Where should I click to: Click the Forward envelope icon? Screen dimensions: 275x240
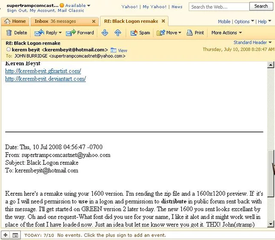[x=71, y=33]
